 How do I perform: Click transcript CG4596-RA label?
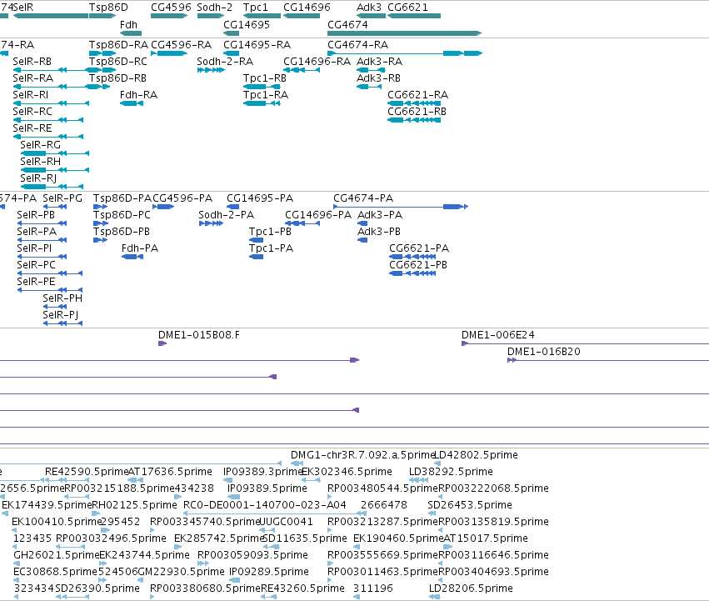click(181, 44)
